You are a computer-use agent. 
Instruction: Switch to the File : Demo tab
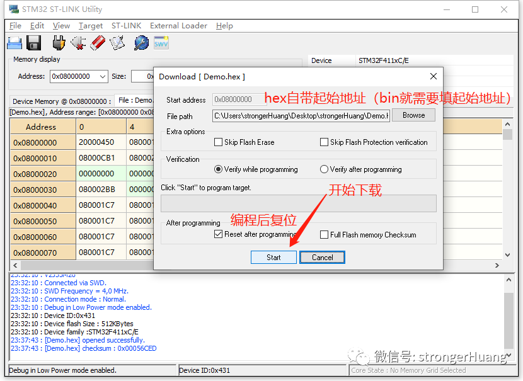tap(134, 100)
